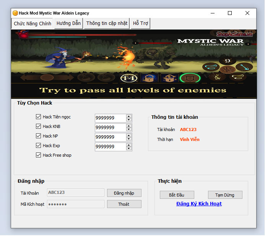Screen dimensions: 265x236
Task: Click the Đăng nhập button
Action: point(124,193)
